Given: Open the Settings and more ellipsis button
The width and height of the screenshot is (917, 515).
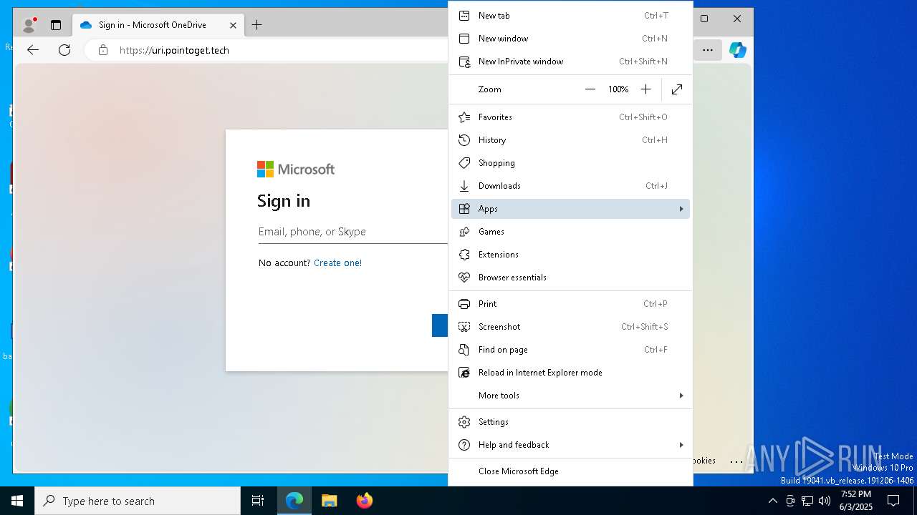Looking at the screenshot, I should pyautogui.click(x=707, y=50).
